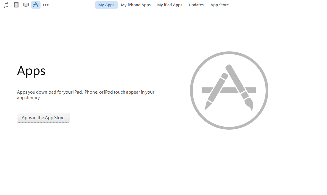Screen dimensions: 327x195
Task: Click the word library in the description
Action: 33,98
